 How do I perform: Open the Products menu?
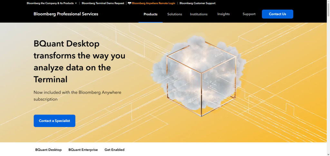tap(150, 14)
